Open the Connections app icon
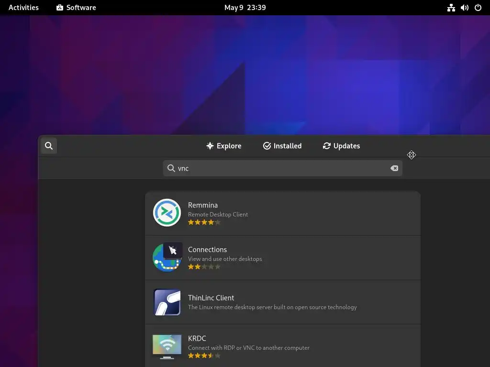Image resolution: width=490 pixels, height=367 pixels. coord(167,258)
